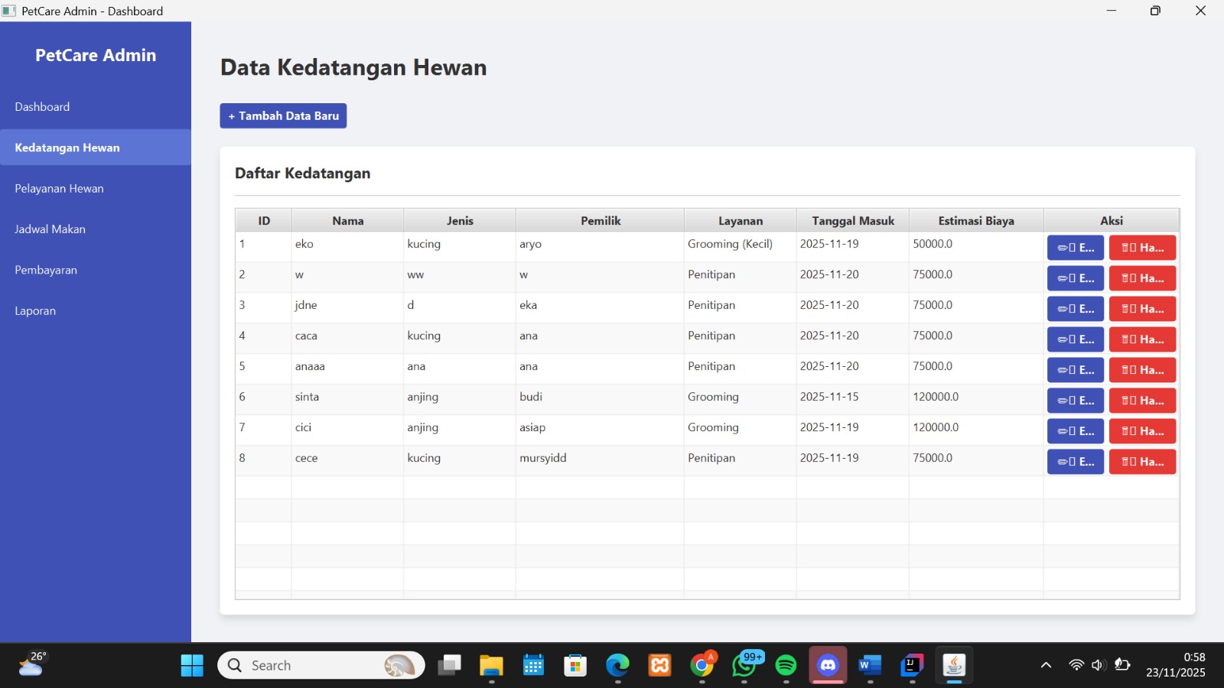Click the edit button for eko's row
This screenshot has height=688, width=1224.
[1075, 248]
